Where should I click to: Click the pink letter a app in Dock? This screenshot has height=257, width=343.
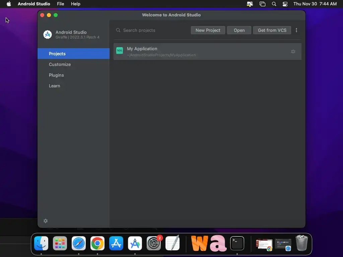(218, 243)
